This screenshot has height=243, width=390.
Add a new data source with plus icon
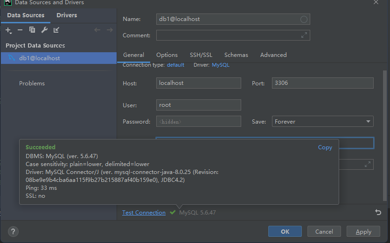click(8, 30)
